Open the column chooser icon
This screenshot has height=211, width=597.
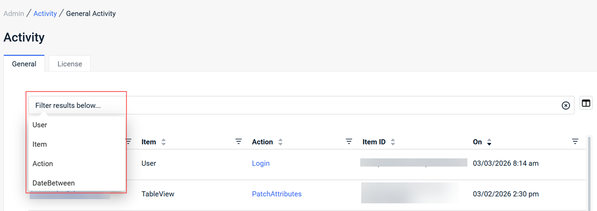click(x=586, y=104)
